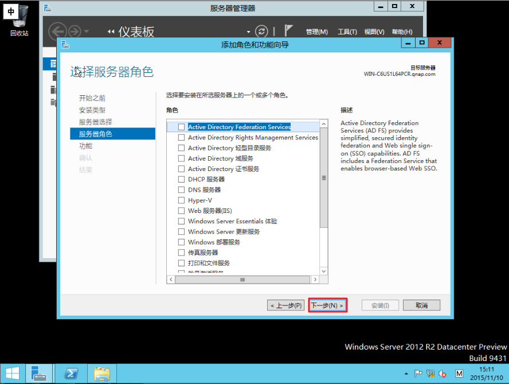Go to the 开始之前 wizard step
Image resolution: width=509 pixels, height=384 pixels.
coord(92,98)
